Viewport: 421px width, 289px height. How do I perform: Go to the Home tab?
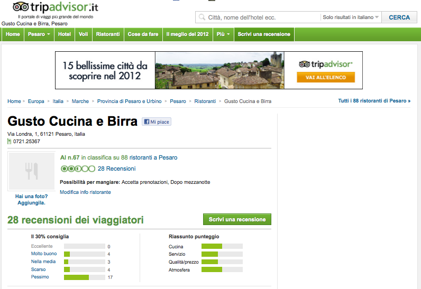(x=13, y=34)
